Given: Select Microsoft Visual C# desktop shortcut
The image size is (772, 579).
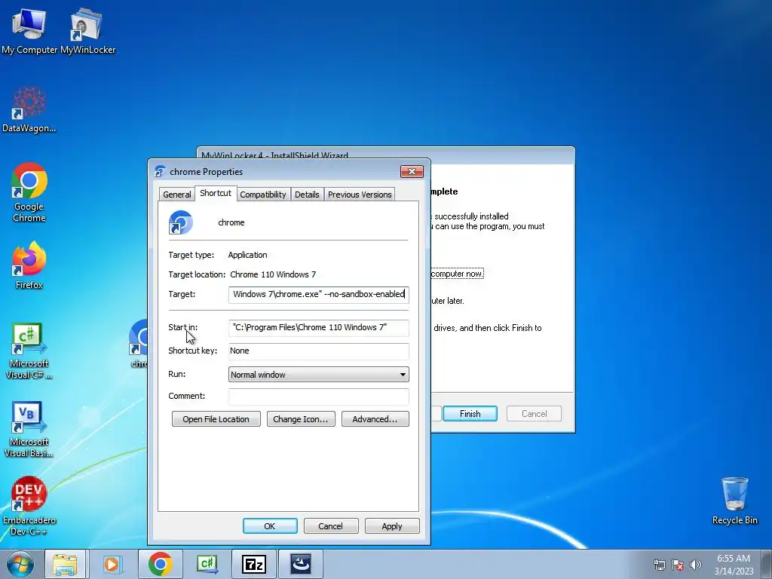Looking at the screenshot, I should point(29,351).
